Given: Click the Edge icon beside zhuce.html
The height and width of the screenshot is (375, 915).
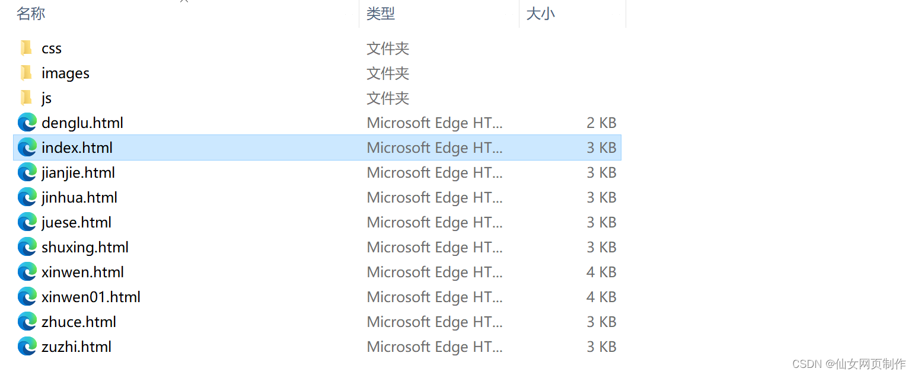Looking at the screenshot, I should click(x=26, y=322).
